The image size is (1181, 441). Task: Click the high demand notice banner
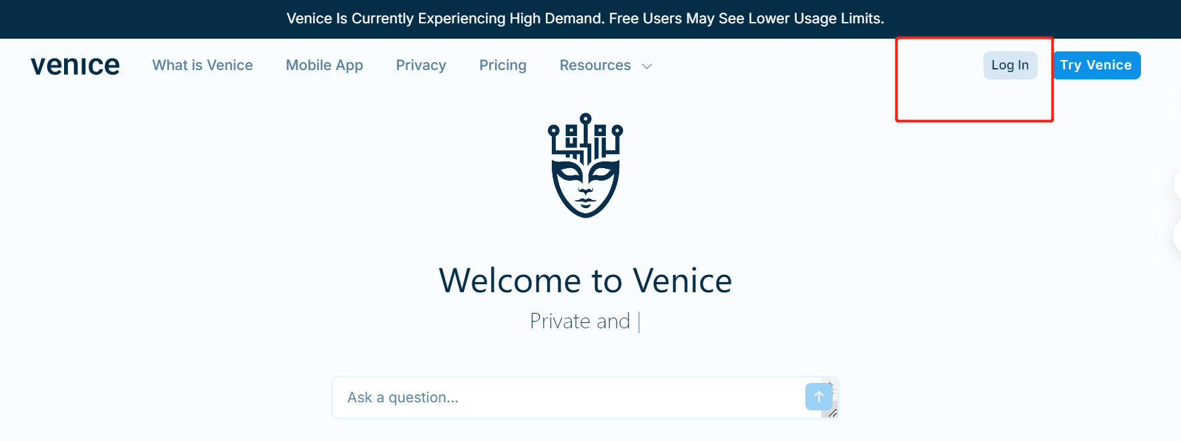(585, 19)
